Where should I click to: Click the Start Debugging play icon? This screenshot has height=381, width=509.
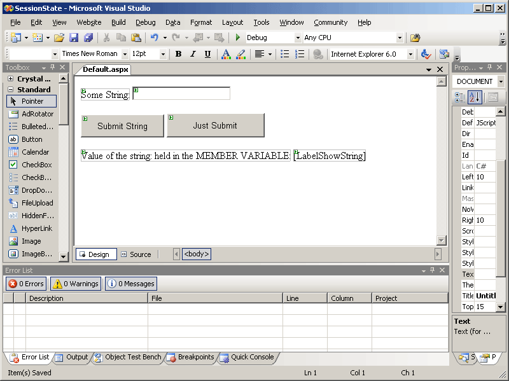point(238,38)
